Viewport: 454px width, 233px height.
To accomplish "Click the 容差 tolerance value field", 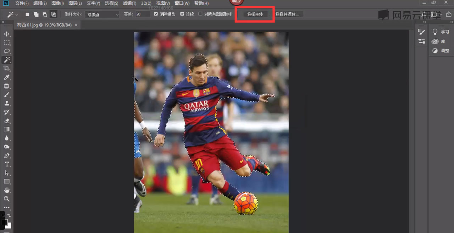I will 142,15.
